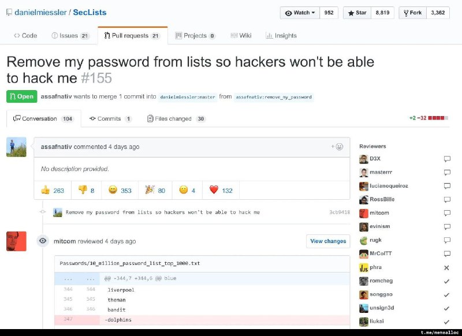Open the Projects tab

[195, 36]
